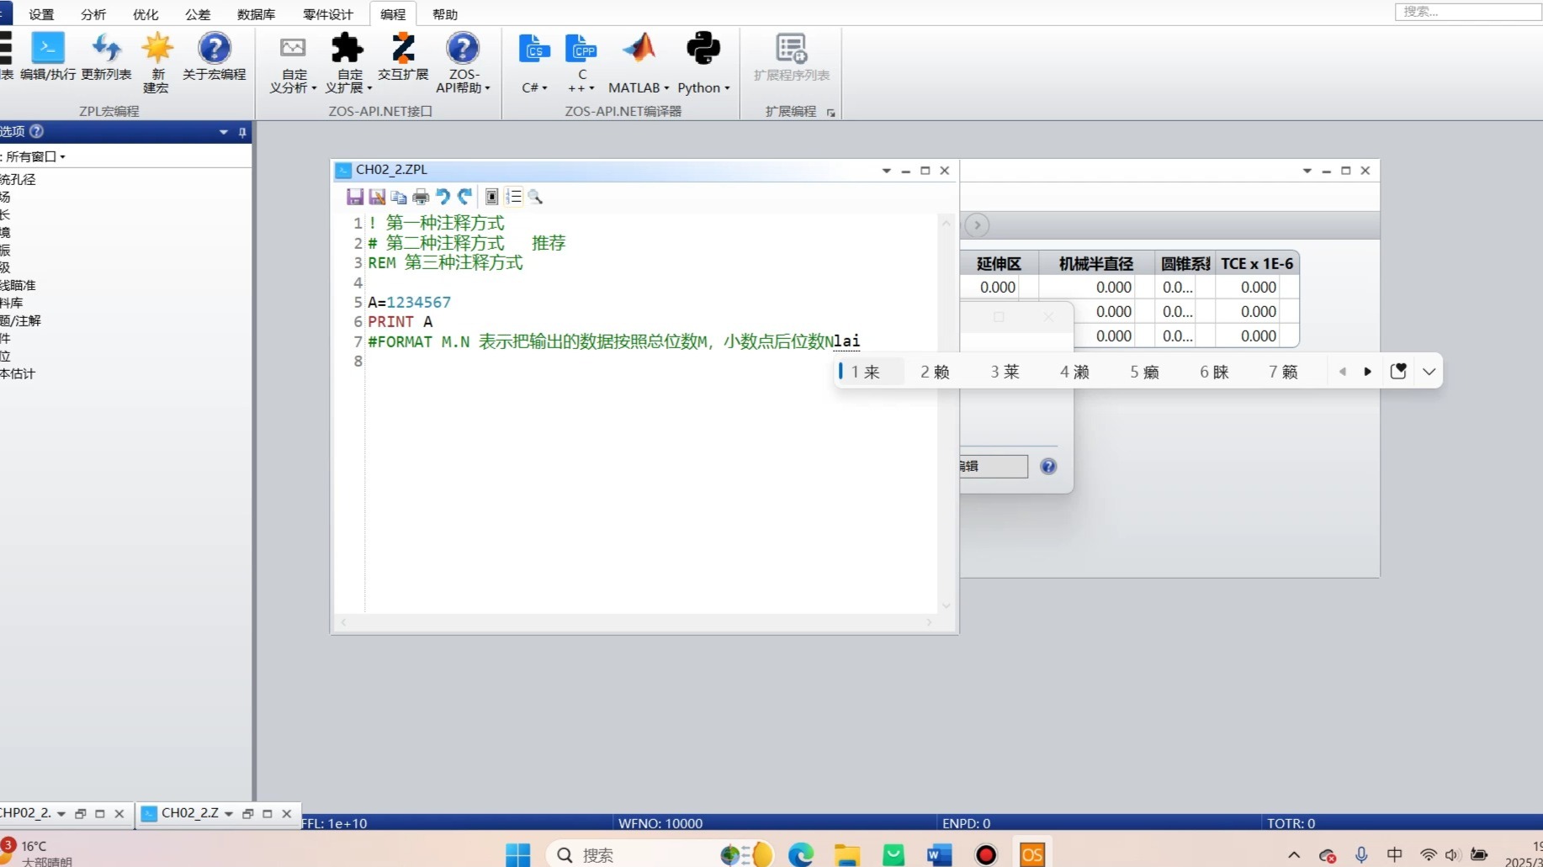Viewport: 1543px width, 867px height.
Task: Open the 所有窗口 dropdown in options panel
Action: click(x=36, y=156)
